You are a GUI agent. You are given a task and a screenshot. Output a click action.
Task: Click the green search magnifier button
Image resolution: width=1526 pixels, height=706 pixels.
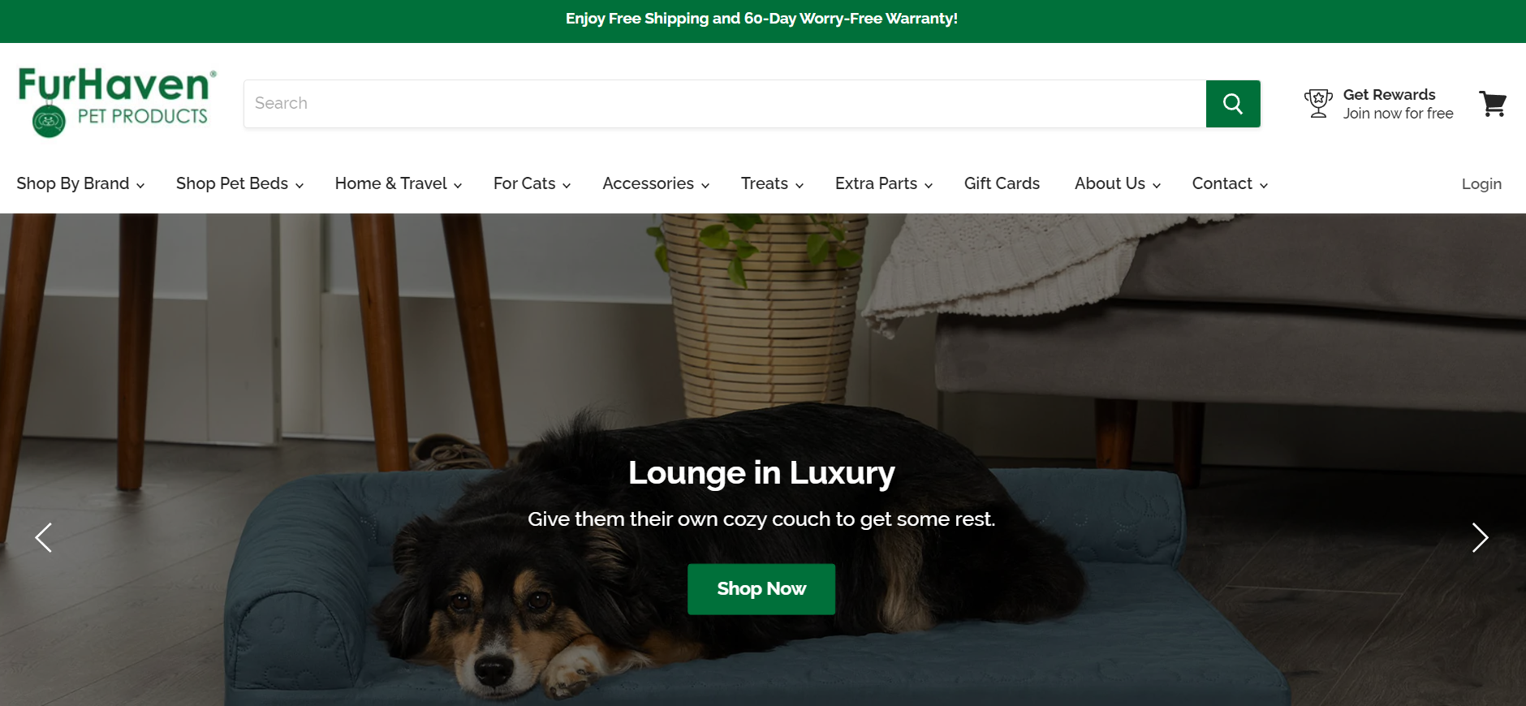pyautogui.click(x=1233, y=104)
